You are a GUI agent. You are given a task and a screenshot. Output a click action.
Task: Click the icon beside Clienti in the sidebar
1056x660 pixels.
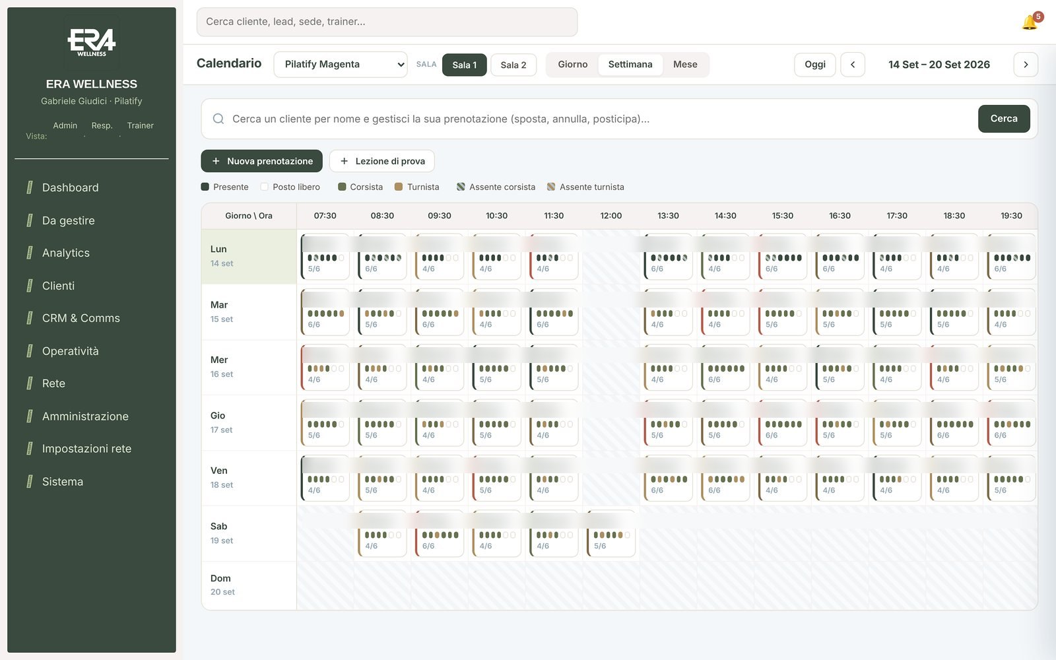coord(30,286)
